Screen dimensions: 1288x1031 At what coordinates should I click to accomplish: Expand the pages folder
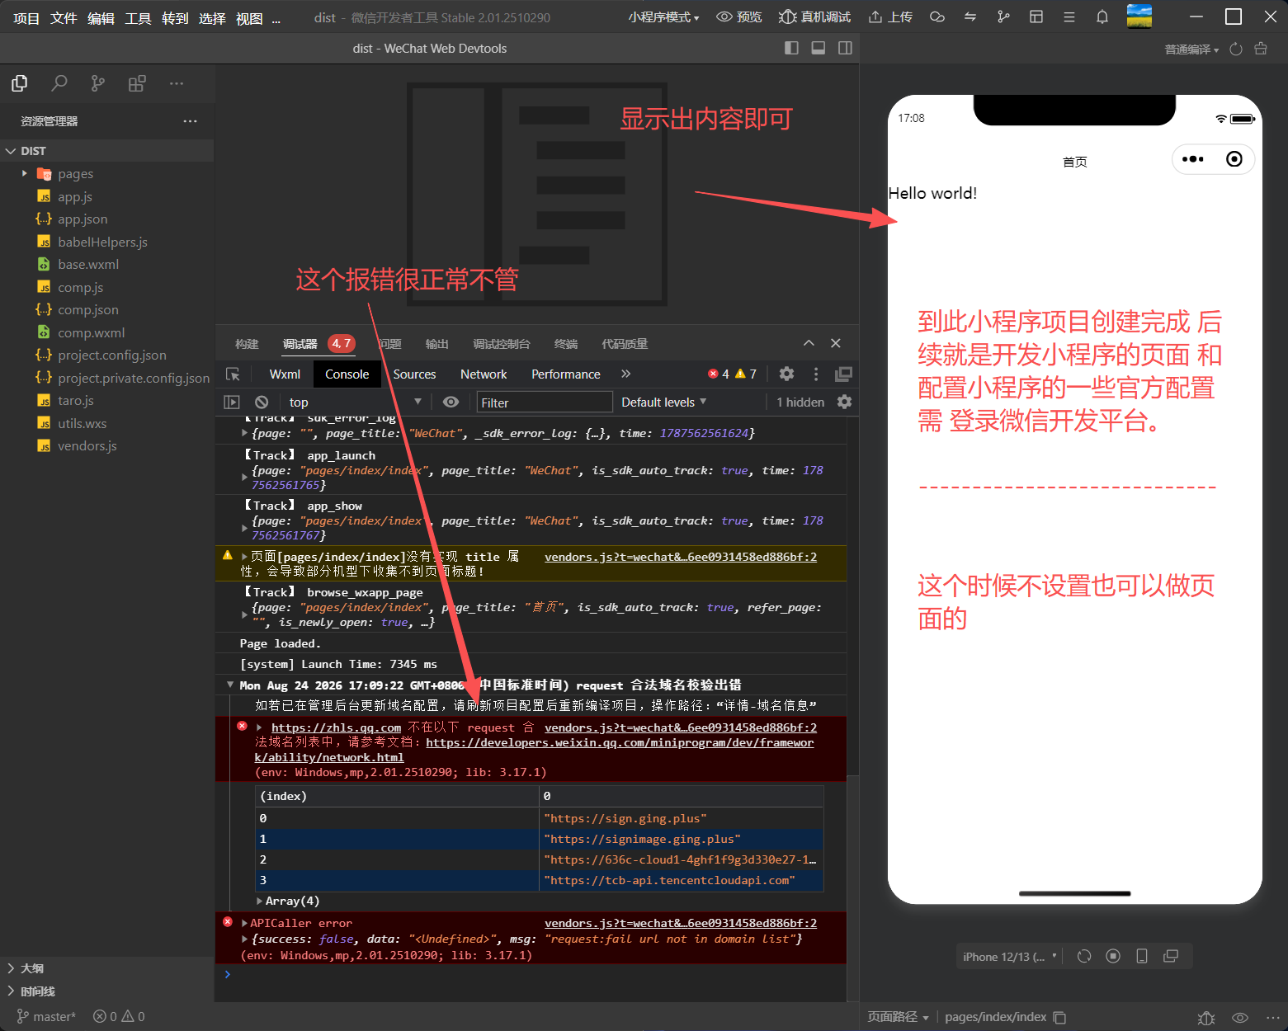click(x=107, y=174)
